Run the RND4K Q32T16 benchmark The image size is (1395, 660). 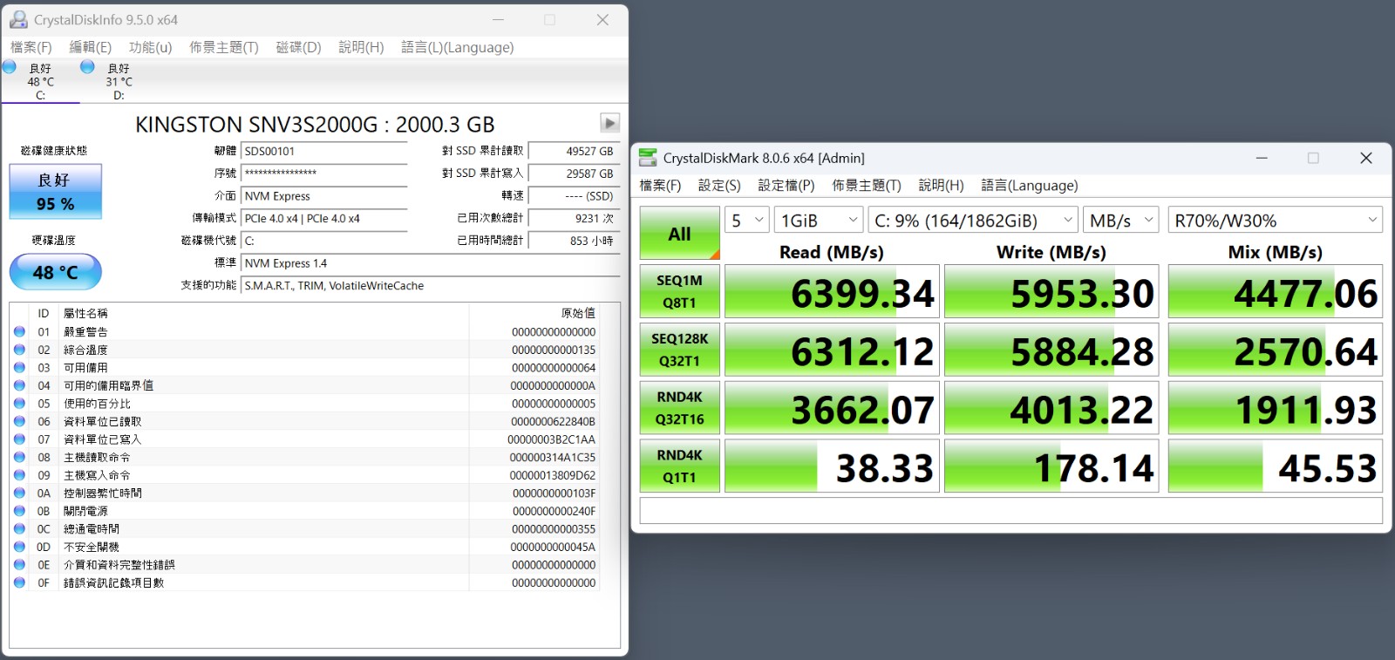tap(679, 408)
